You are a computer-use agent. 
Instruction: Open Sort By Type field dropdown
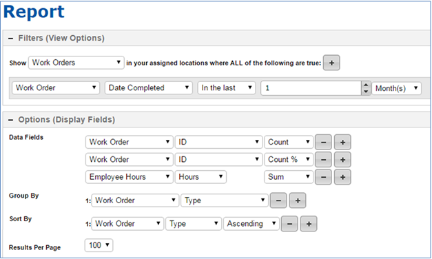pos(194,223)
